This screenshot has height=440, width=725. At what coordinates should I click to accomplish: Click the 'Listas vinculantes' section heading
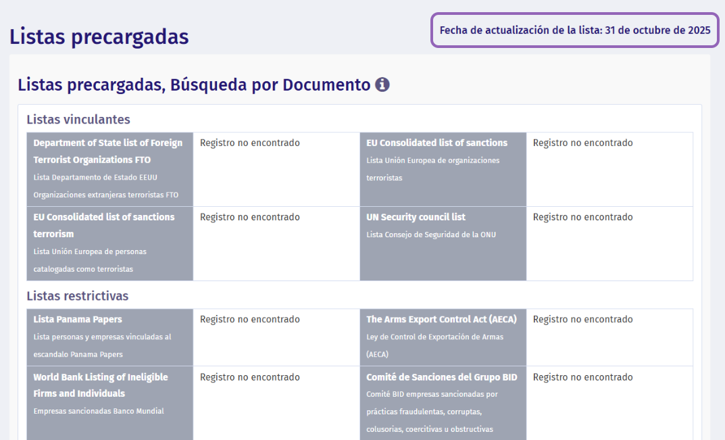coord(78,120)
